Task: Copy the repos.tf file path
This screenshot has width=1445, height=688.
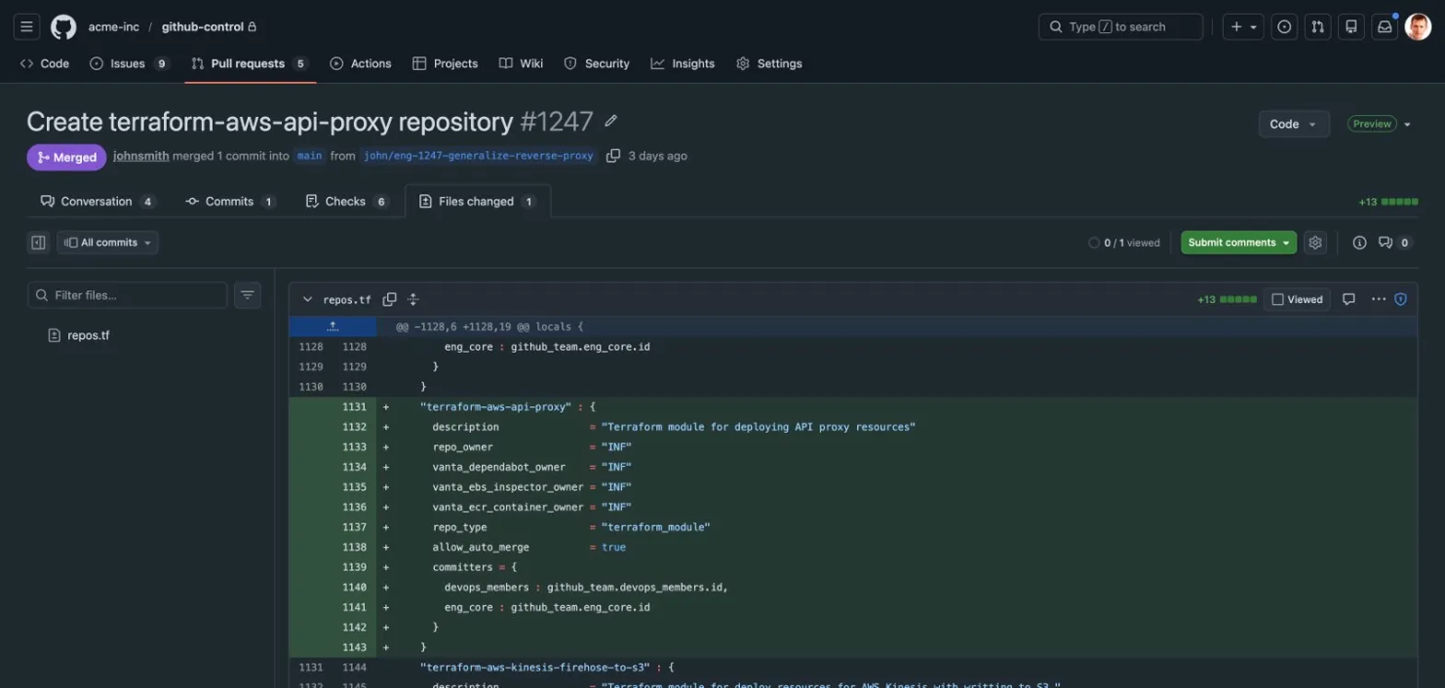Action: 390,299
